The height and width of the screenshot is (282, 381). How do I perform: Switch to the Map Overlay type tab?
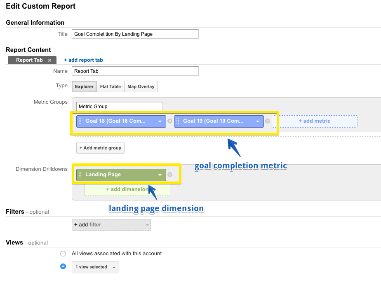tap(141, 86)
